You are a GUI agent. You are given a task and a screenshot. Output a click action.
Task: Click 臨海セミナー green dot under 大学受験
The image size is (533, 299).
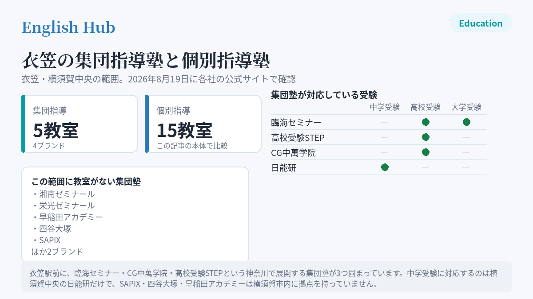[x=466, y=122]
